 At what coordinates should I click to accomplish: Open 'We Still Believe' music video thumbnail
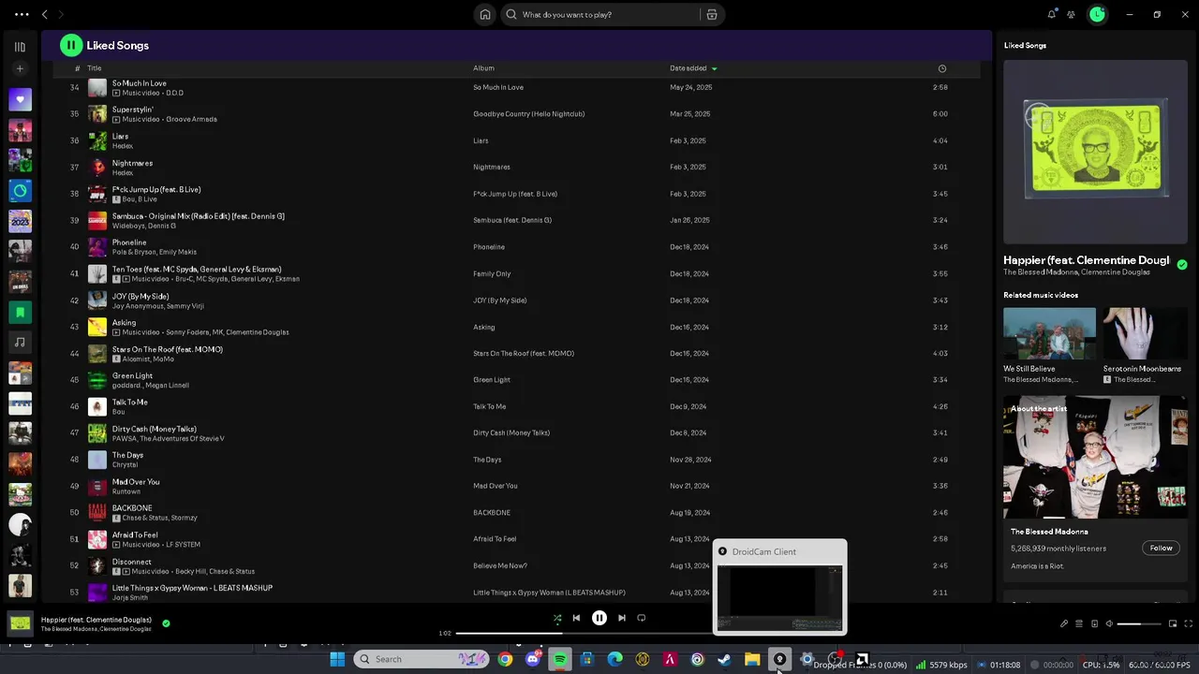coord(1049,333)
